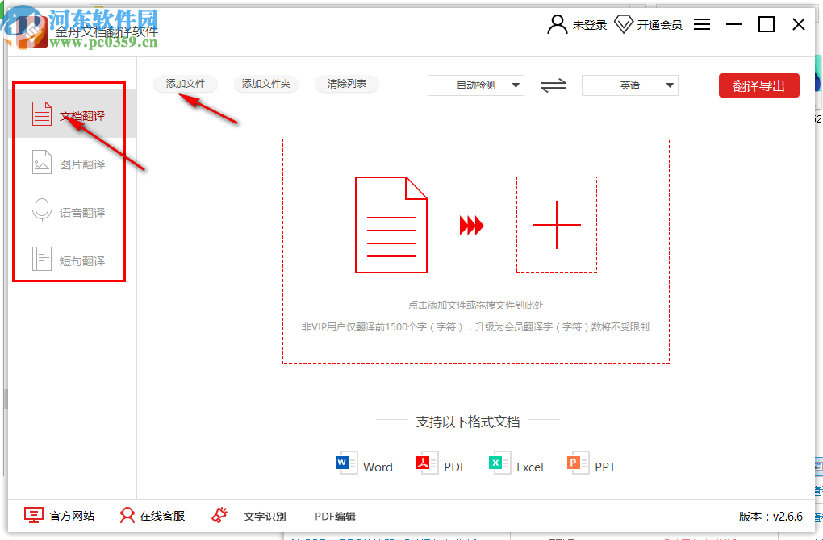
Task: Click the dashed file drop area
Action: point(474,250)
